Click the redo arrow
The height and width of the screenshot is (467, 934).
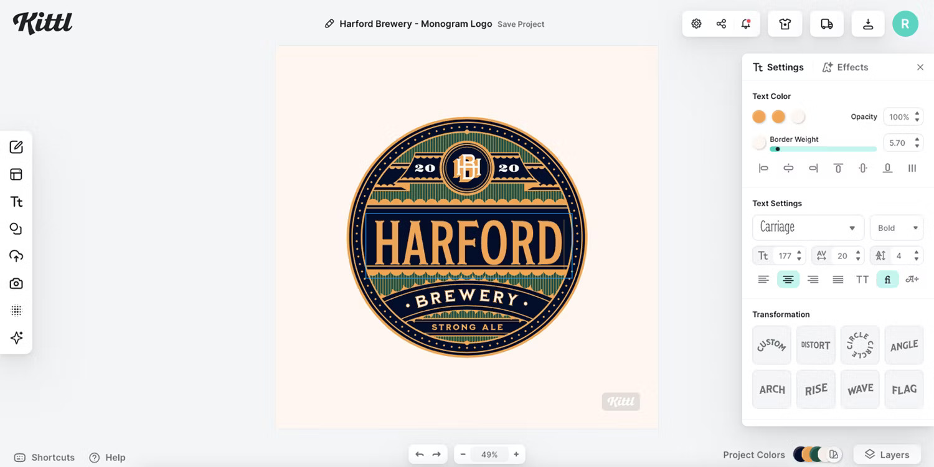click(x=436, y=455)
